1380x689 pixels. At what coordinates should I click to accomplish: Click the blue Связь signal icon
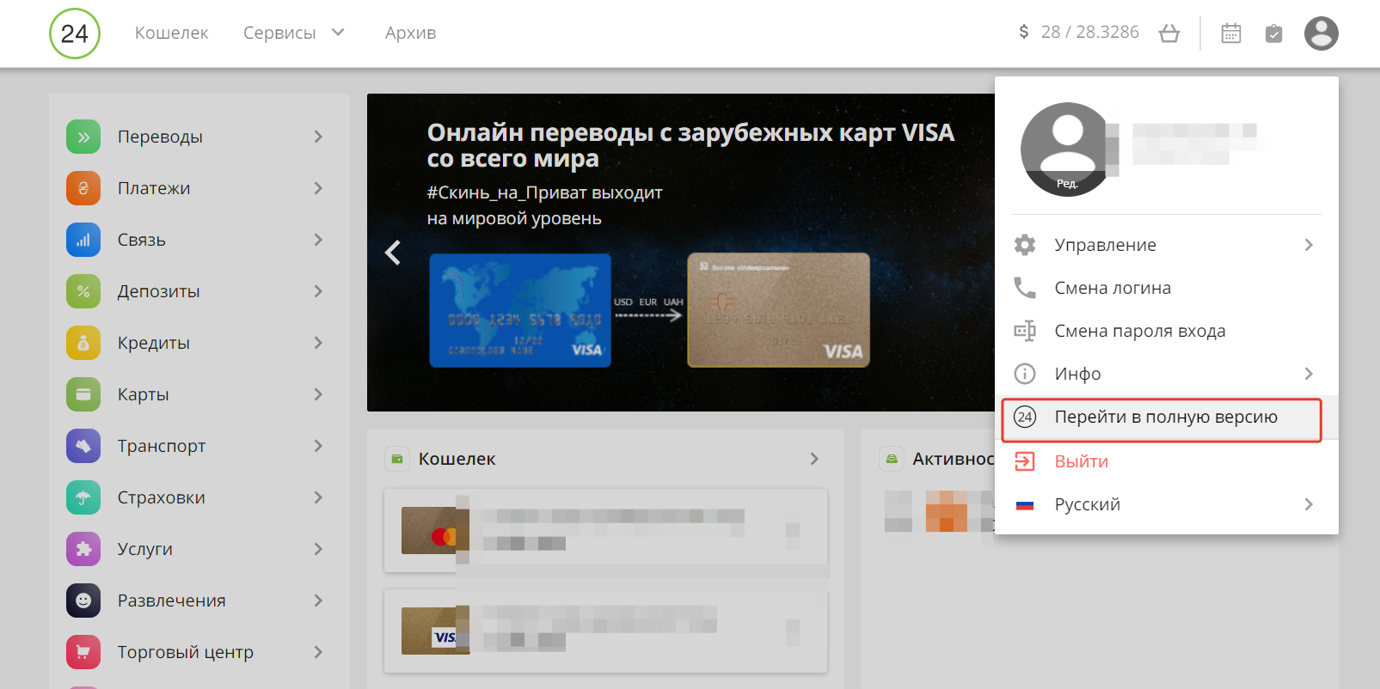coord(83,240)
